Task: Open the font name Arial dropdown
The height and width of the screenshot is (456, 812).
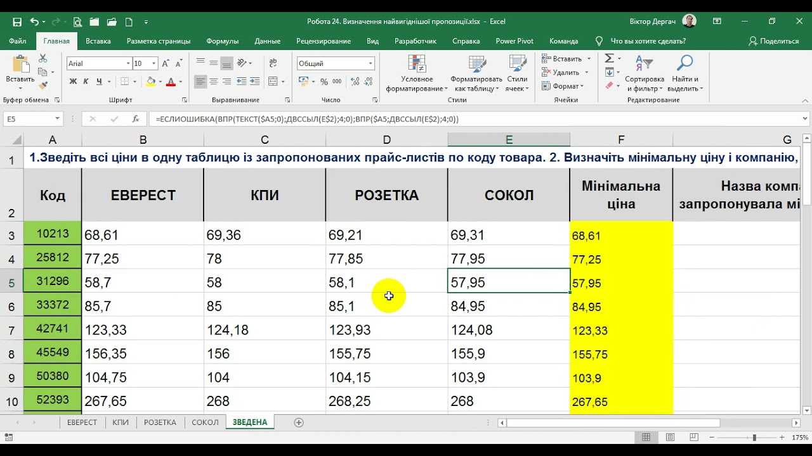Action: (x=127, y=63)
